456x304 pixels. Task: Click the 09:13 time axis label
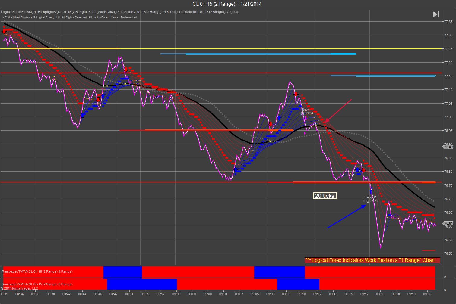(x=333, y=294)
